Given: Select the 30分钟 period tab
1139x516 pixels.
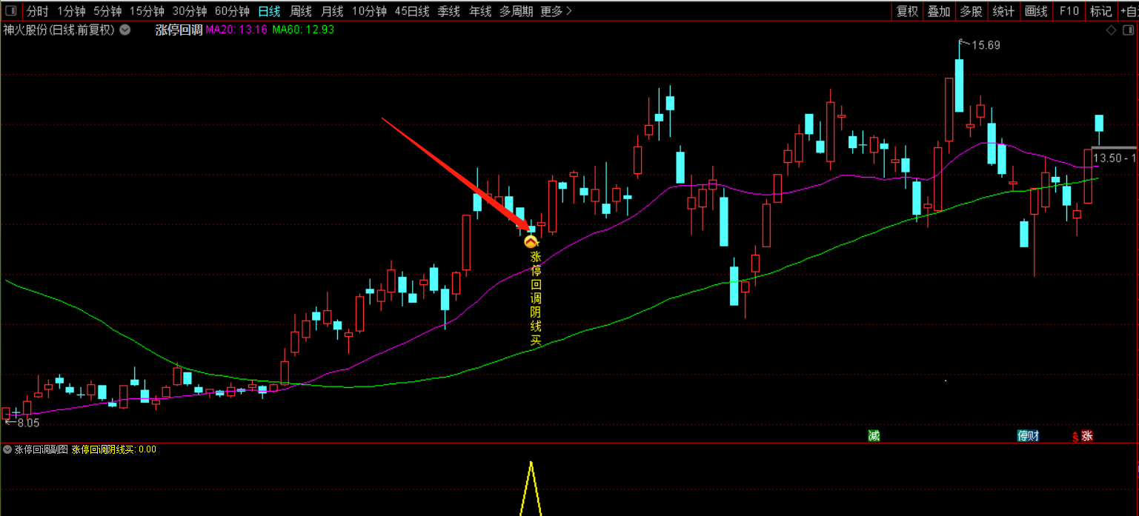Looking at the screenshot, I should (x=190, y=11).
